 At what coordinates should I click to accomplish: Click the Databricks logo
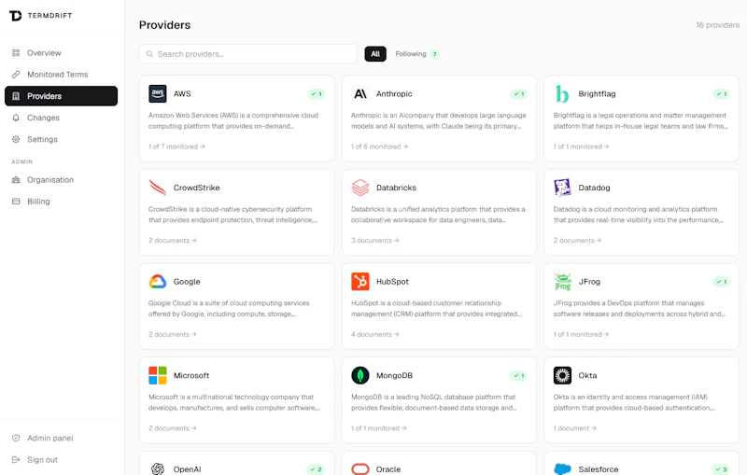pos(360,188)
